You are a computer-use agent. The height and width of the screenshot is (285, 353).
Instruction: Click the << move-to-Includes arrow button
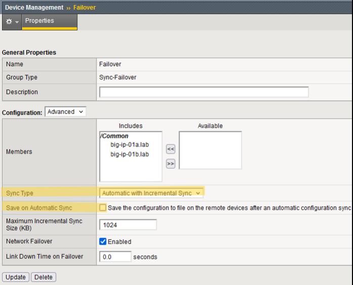(170, 149)
